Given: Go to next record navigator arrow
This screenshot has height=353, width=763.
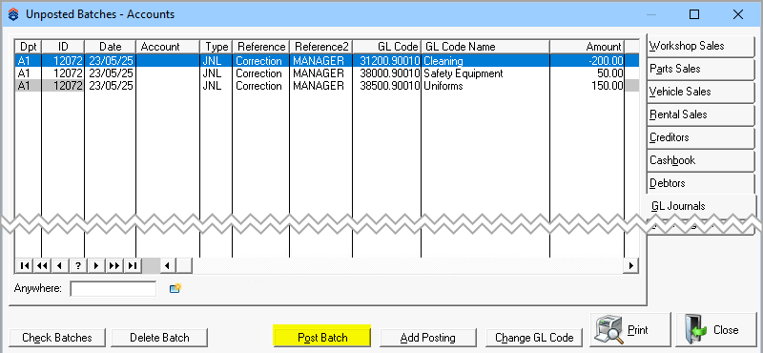Looking at the screenshot, I should click(x=96, y=266).
